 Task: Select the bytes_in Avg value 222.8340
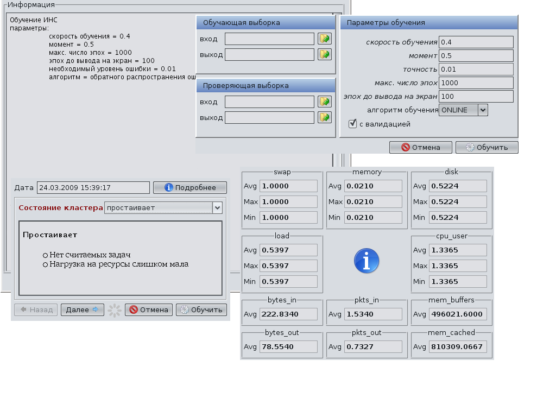click(x=288, y=314)
